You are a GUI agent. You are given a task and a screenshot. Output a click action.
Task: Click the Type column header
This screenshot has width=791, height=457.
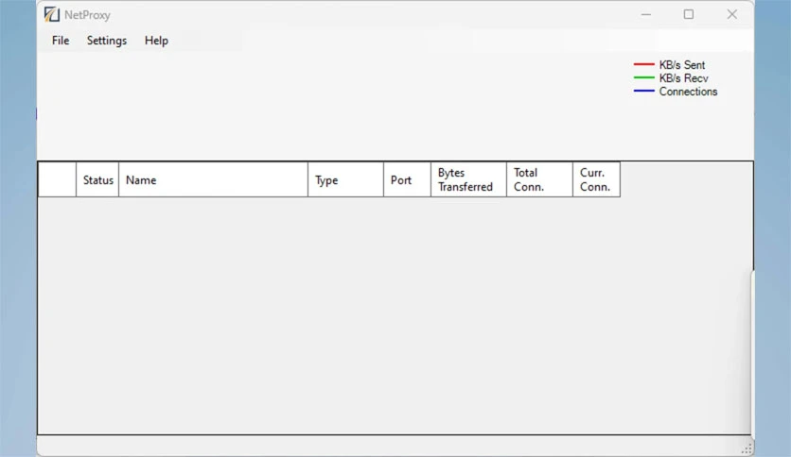click(345, 179)
